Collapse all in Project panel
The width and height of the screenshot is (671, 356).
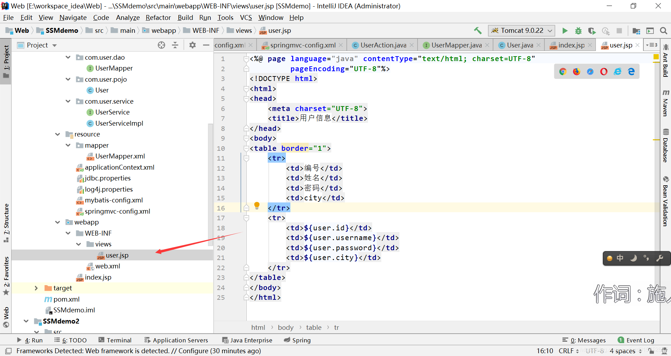click(175, 45)
